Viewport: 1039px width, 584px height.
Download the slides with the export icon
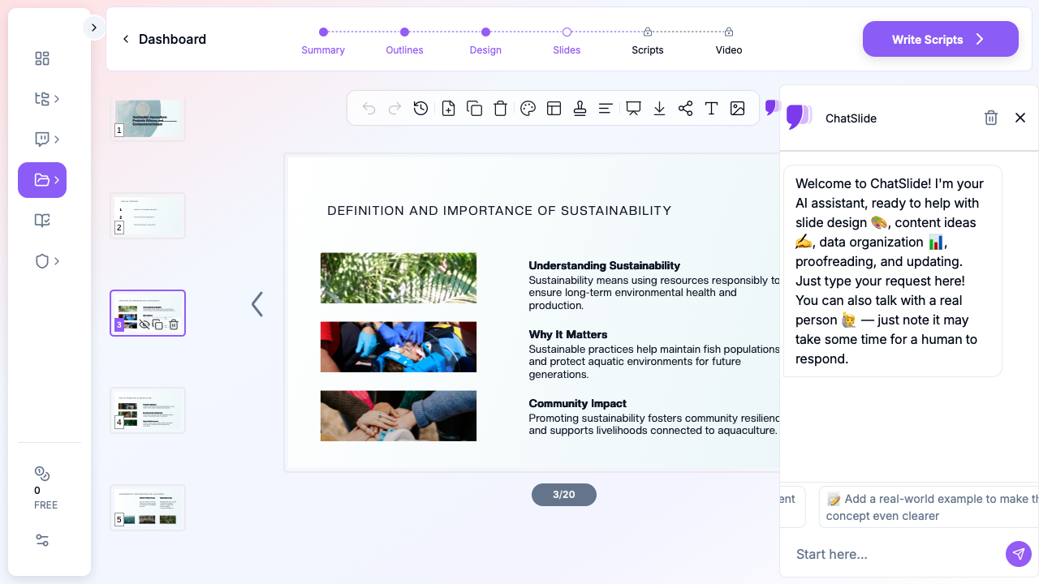click(659, 109)
